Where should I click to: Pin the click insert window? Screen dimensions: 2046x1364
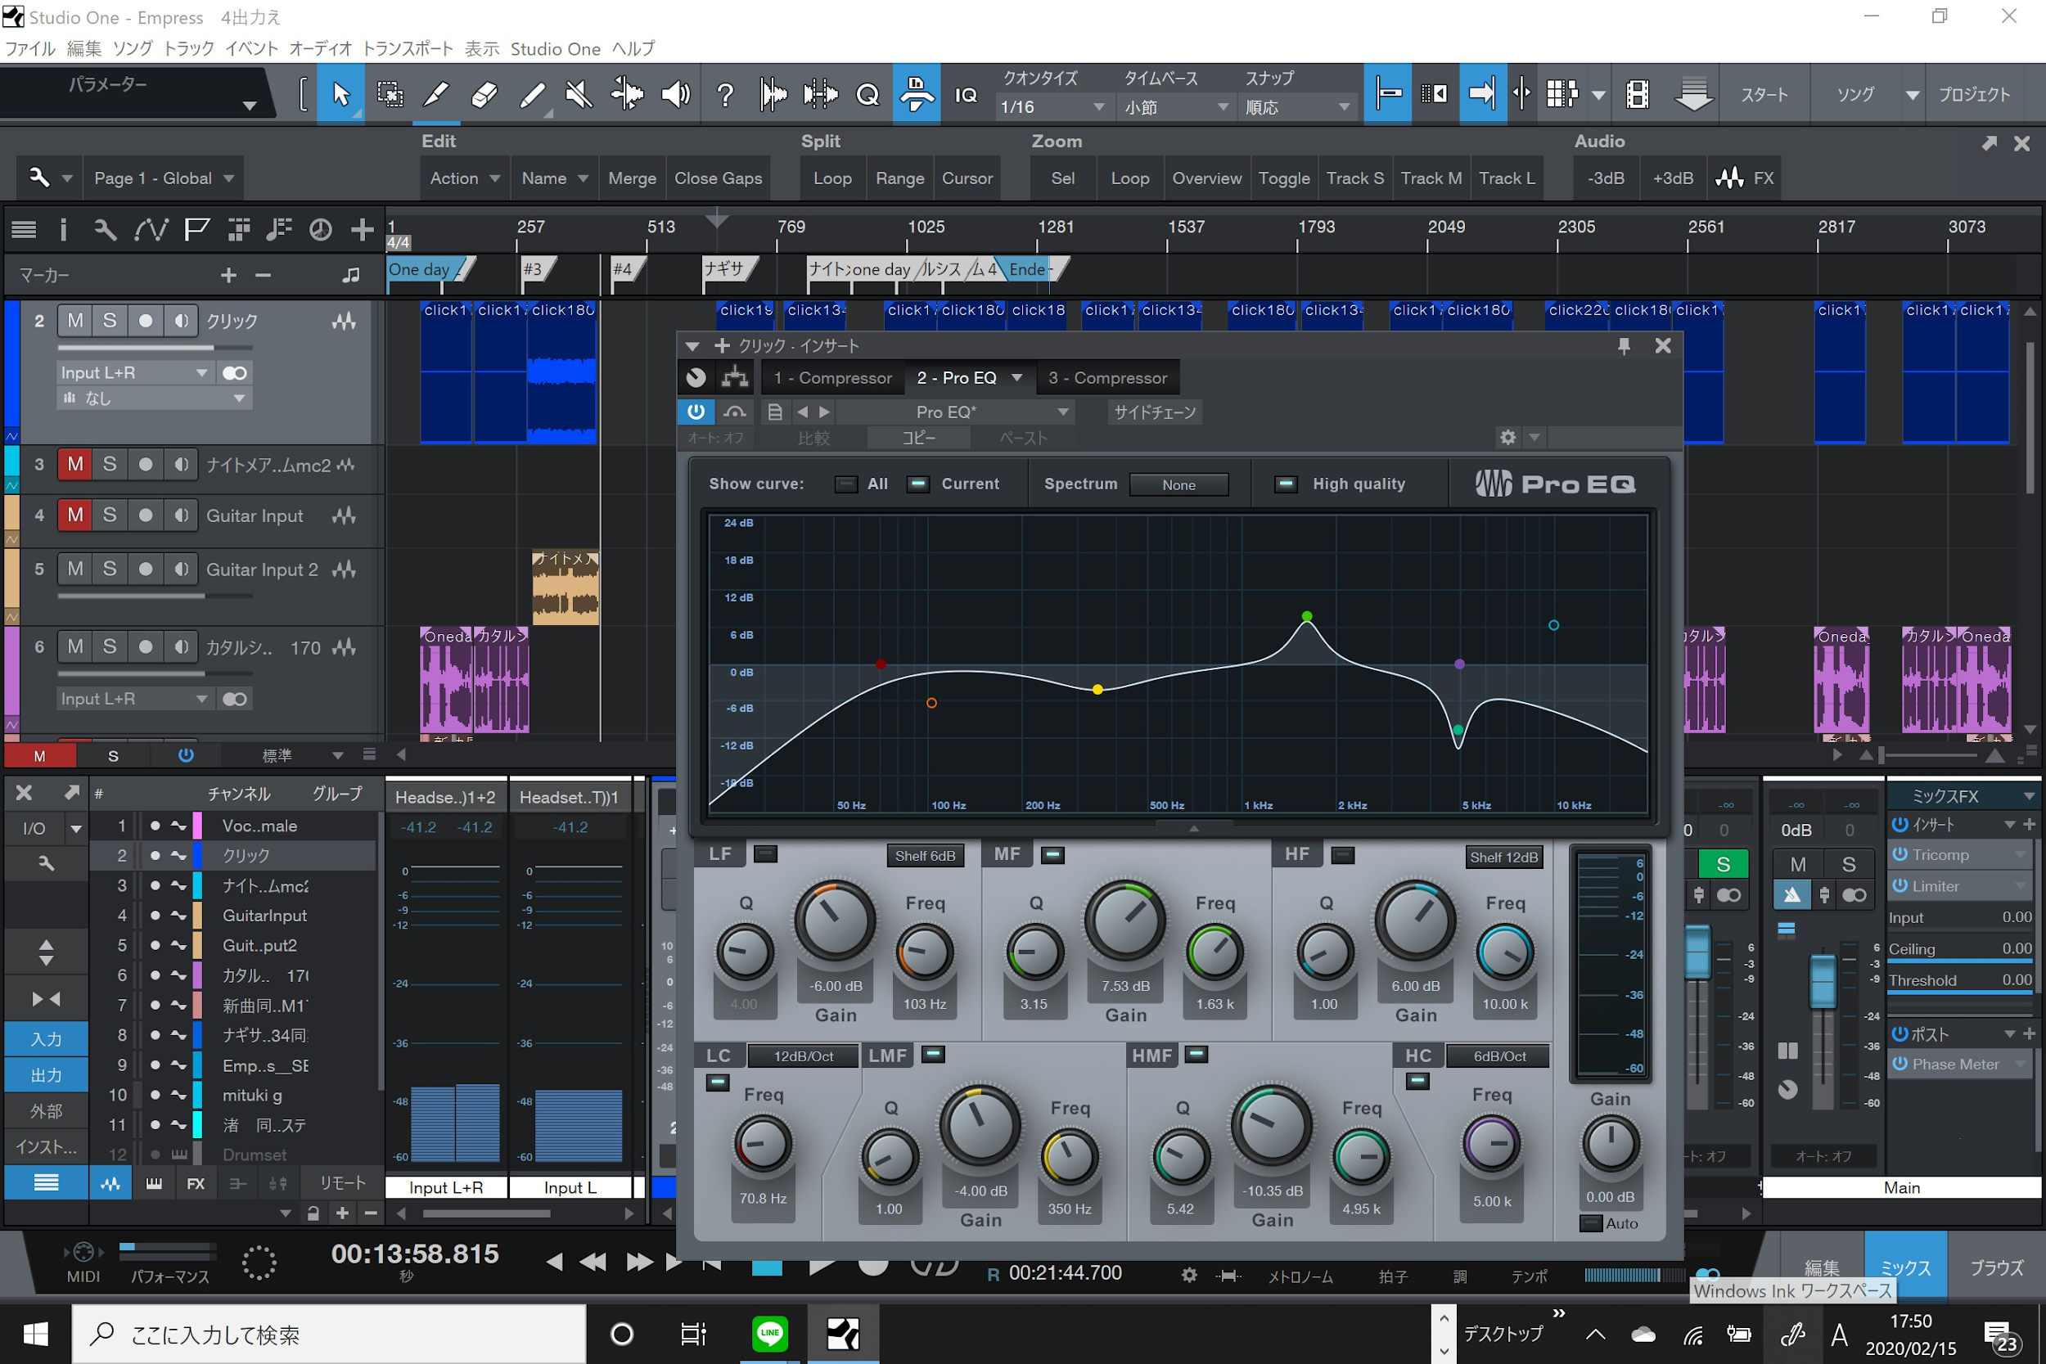click(x=1623, y=346)
